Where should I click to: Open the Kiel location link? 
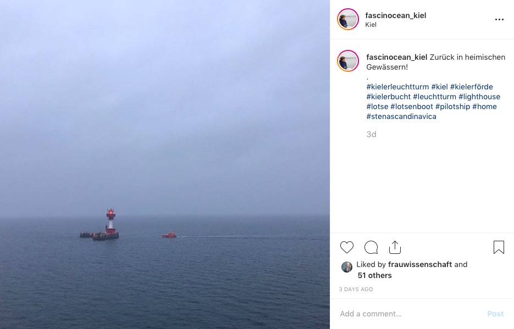(371, 25)
